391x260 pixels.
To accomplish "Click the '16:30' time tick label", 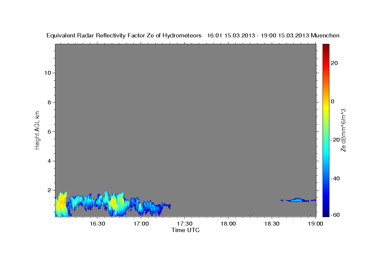I will (97, 224).
